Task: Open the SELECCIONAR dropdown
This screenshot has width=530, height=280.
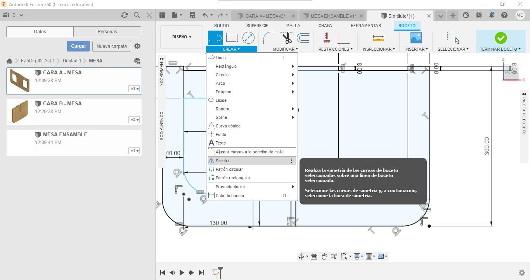Action: point(453,49)
